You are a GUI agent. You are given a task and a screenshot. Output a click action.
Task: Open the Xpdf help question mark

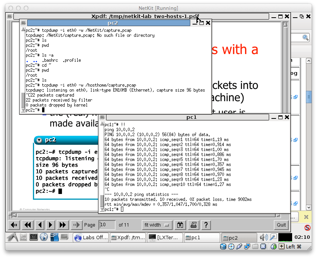point(206,225)
